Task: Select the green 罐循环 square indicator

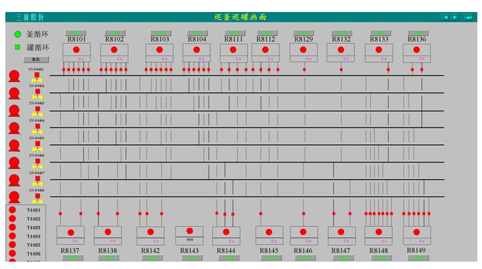Action: [x=17, y=47]
